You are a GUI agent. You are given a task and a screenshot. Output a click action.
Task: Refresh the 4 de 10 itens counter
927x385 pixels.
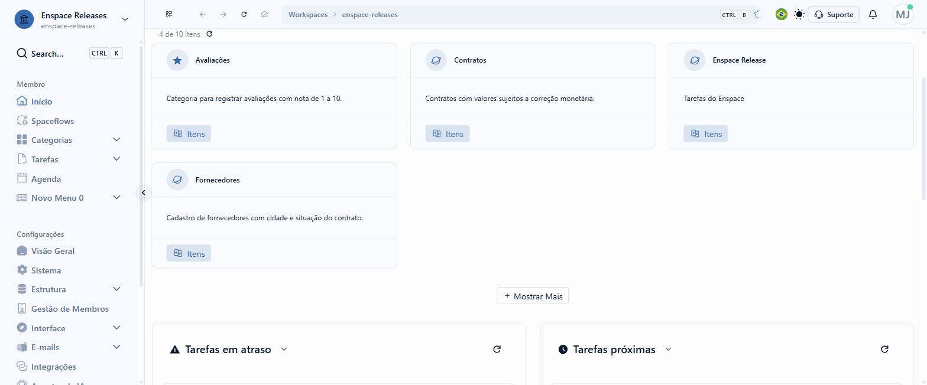click(x=209, y=34)
